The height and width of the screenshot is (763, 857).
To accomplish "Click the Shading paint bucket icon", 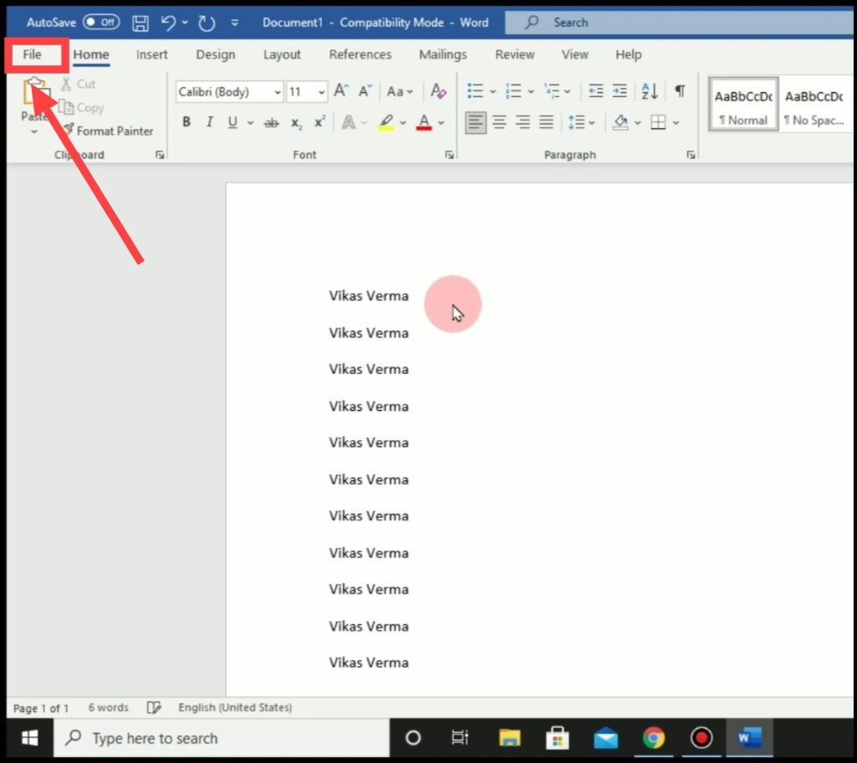I will [620, 122].
